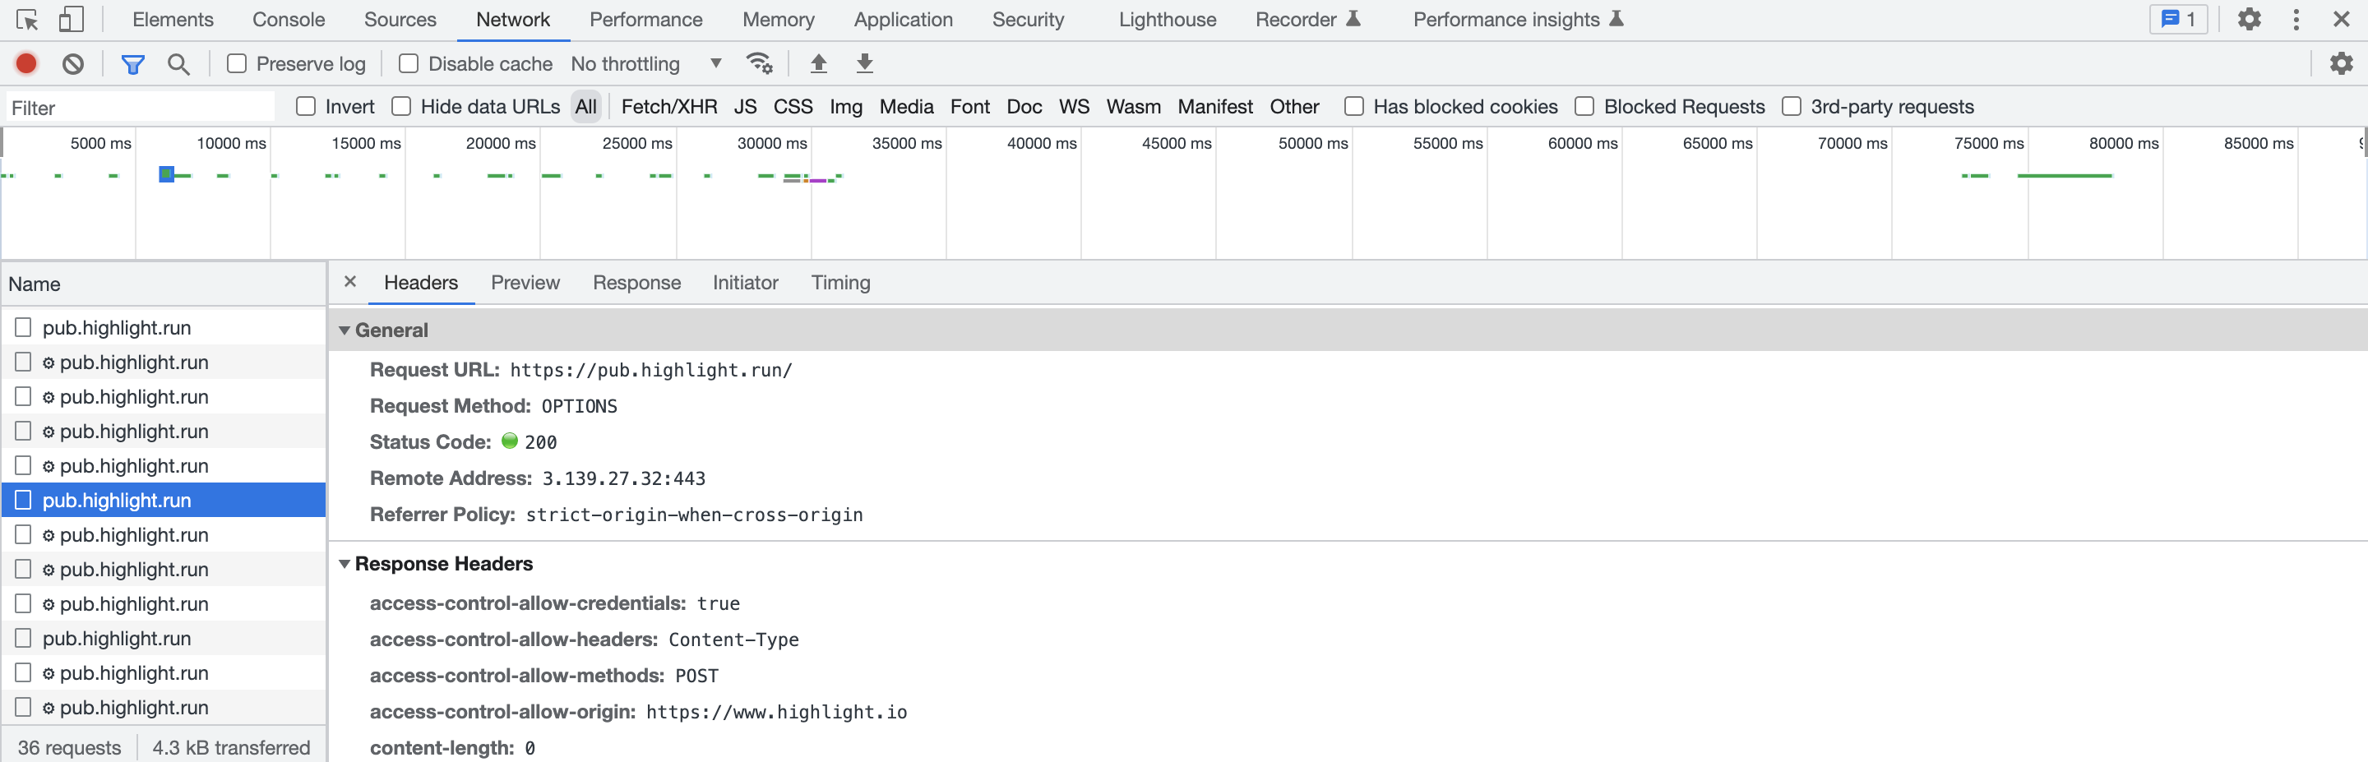Image resolution: width=2368 pixels, height=762 pixels.
Task: Check the Disable cache option
Action: (408, 63)
